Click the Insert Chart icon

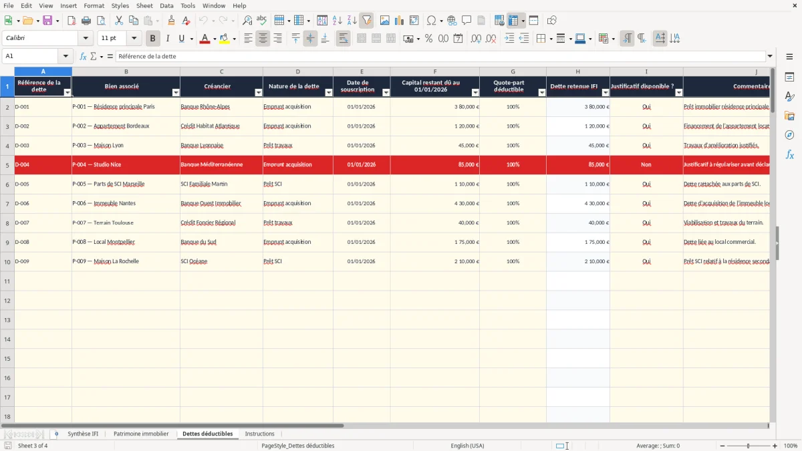coord(400,21)
